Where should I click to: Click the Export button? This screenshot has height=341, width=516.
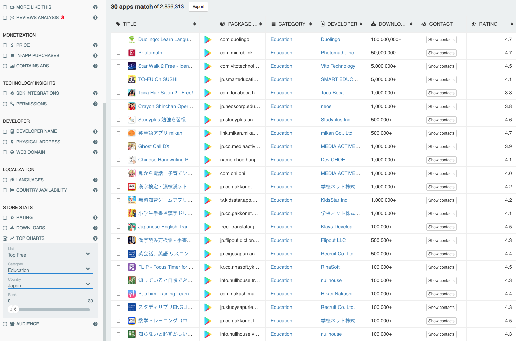(x=198, y=7)
